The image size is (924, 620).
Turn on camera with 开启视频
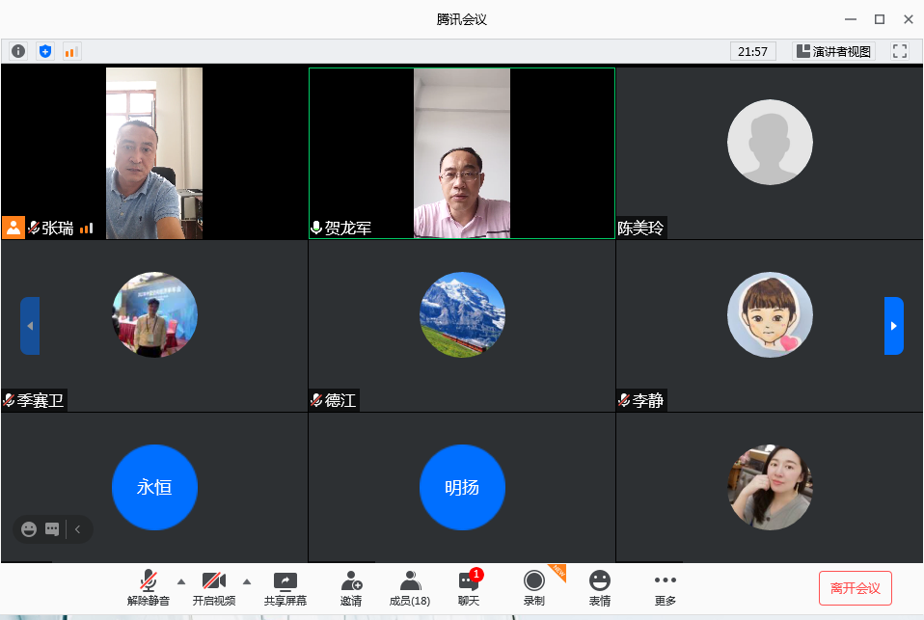213,588
